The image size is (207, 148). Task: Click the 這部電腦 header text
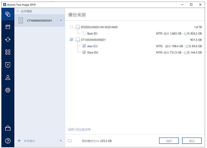(26, 11)
